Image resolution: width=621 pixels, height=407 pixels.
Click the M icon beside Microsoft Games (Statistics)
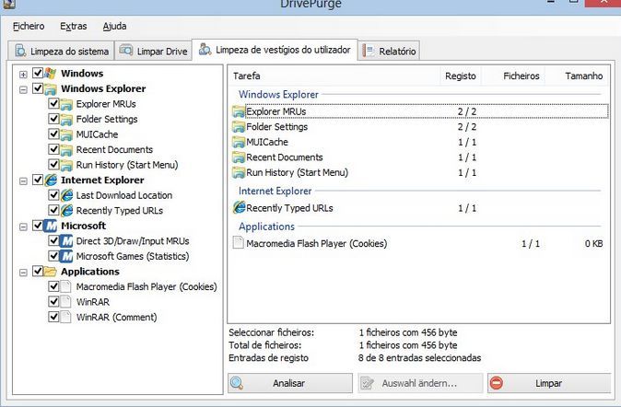[x=66, y=256]
